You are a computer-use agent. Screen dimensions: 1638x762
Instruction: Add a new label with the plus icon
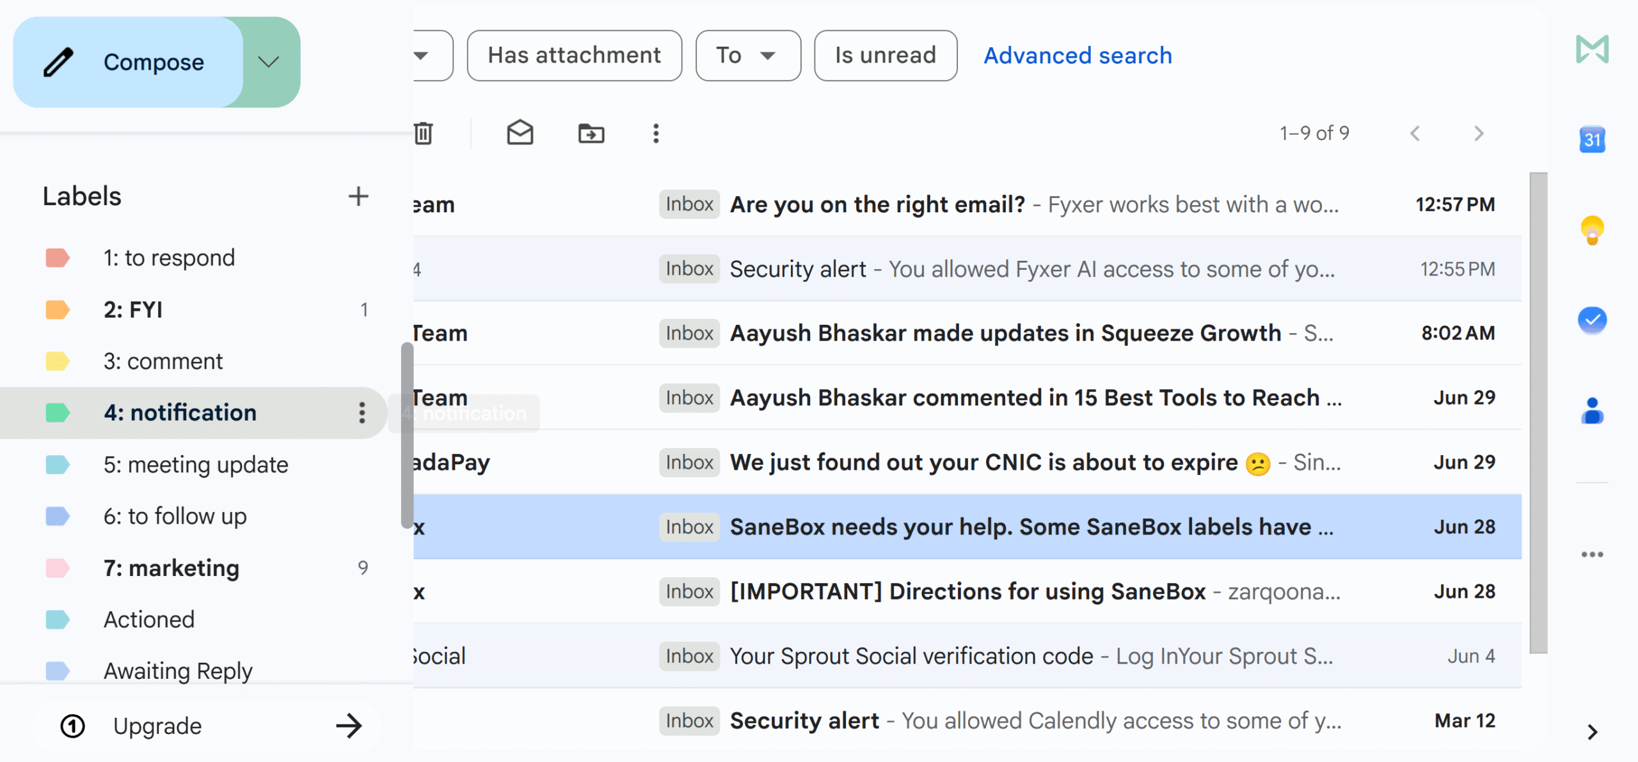click(358, 196)
